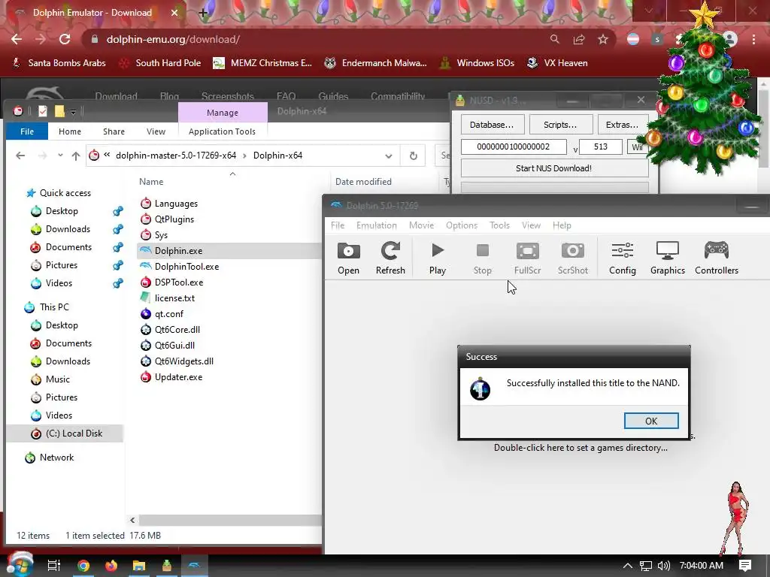Reload the page in Chrome
The image size is (770, 577).
65,39
